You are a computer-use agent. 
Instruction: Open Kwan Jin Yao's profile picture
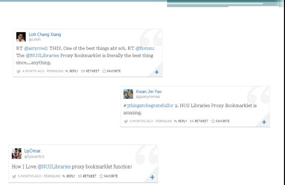pyautogui.click(x=128, y=94)
